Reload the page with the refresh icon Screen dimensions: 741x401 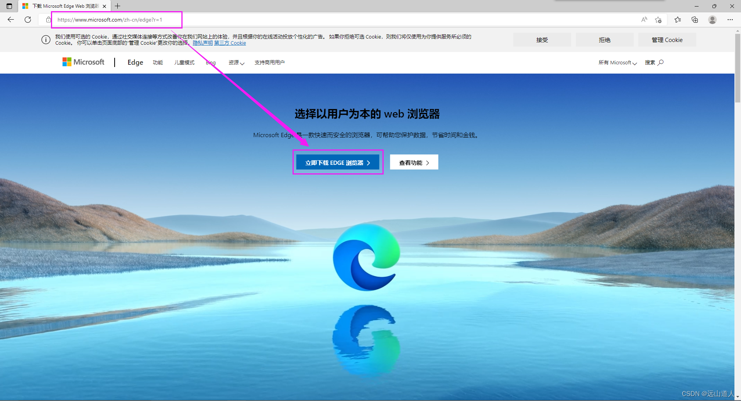point(28,20)
